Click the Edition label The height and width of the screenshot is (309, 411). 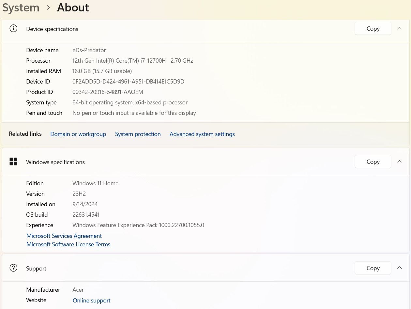tap(35, 183)
